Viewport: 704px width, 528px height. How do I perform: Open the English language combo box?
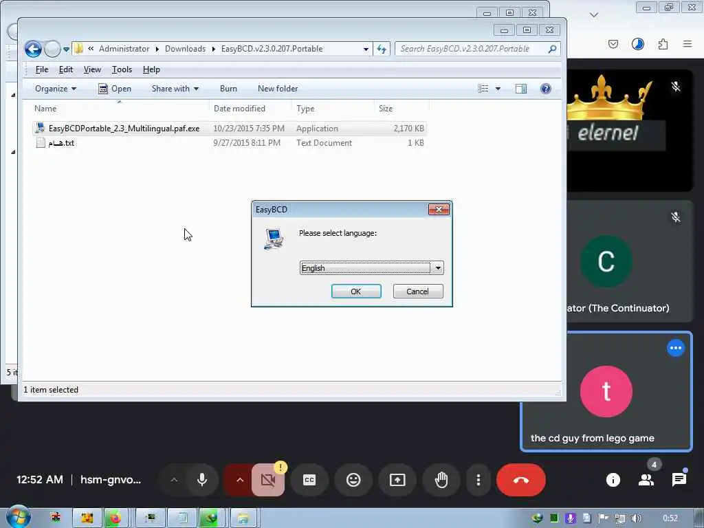coord(372,268)
